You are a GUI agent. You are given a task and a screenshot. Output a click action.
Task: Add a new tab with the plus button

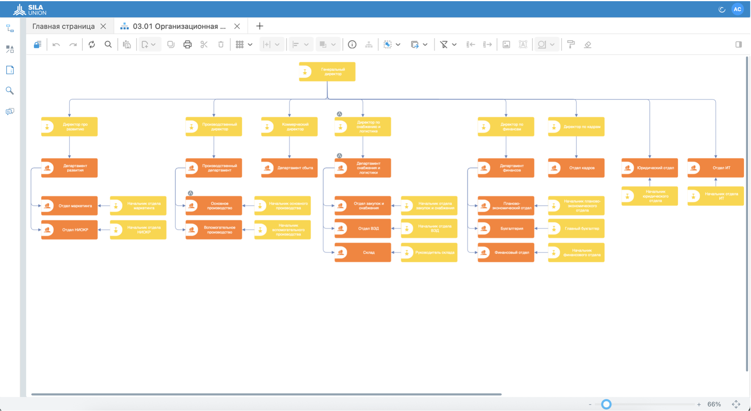click(260, 26)
